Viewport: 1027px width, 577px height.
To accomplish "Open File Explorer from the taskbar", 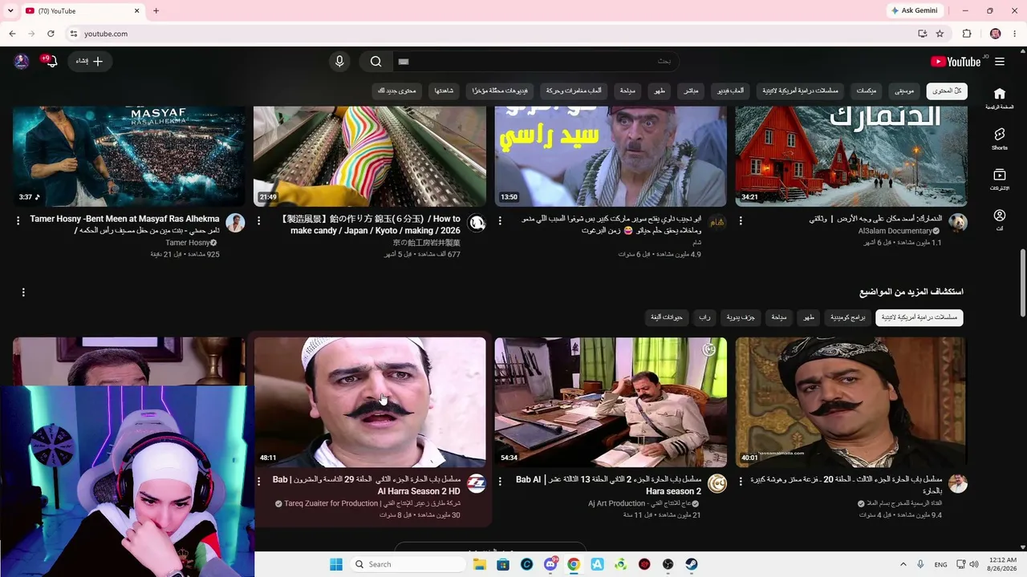I will pos(480,564).
